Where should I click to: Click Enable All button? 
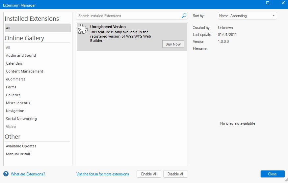point(149,174)
